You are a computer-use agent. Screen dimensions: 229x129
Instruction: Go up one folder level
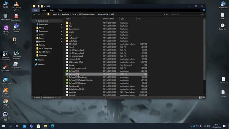45,14
